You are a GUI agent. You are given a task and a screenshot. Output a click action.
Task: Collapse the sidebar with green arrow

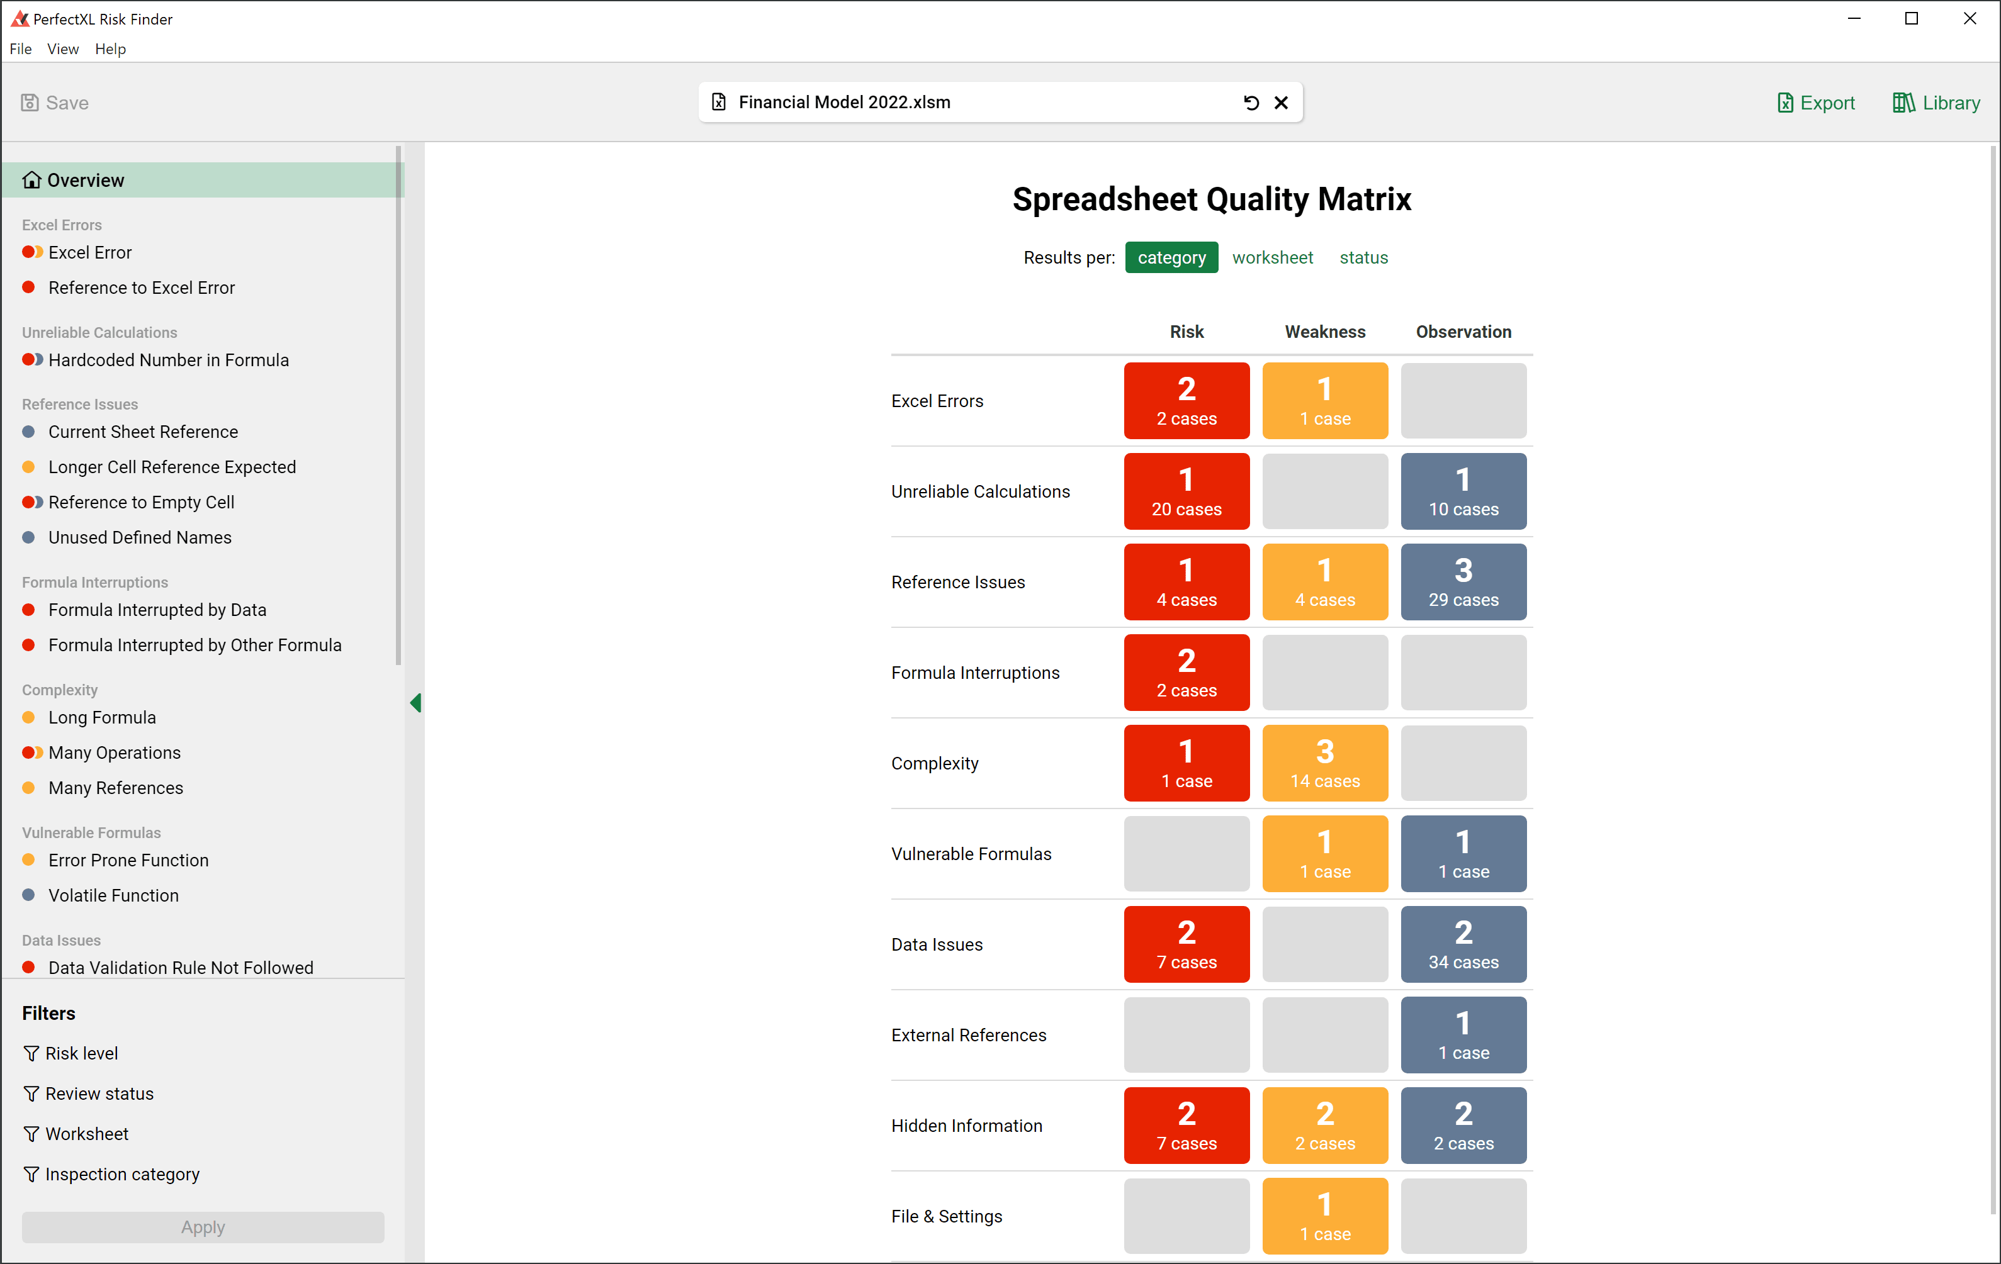(x=415, y=703)
